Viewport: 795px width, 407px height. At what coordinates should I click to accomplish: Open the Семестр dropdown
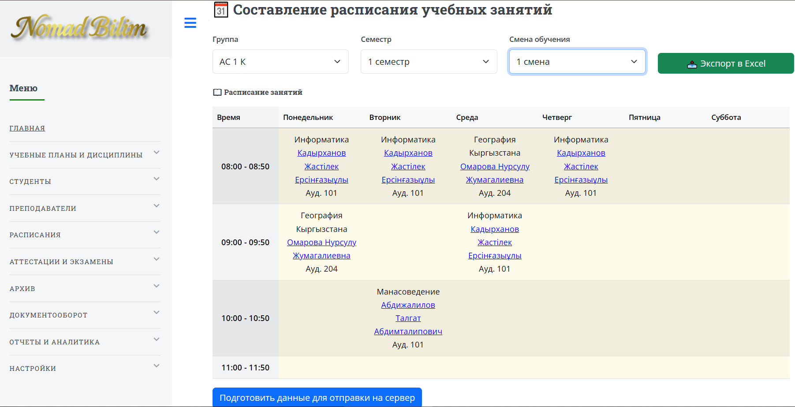429,62
